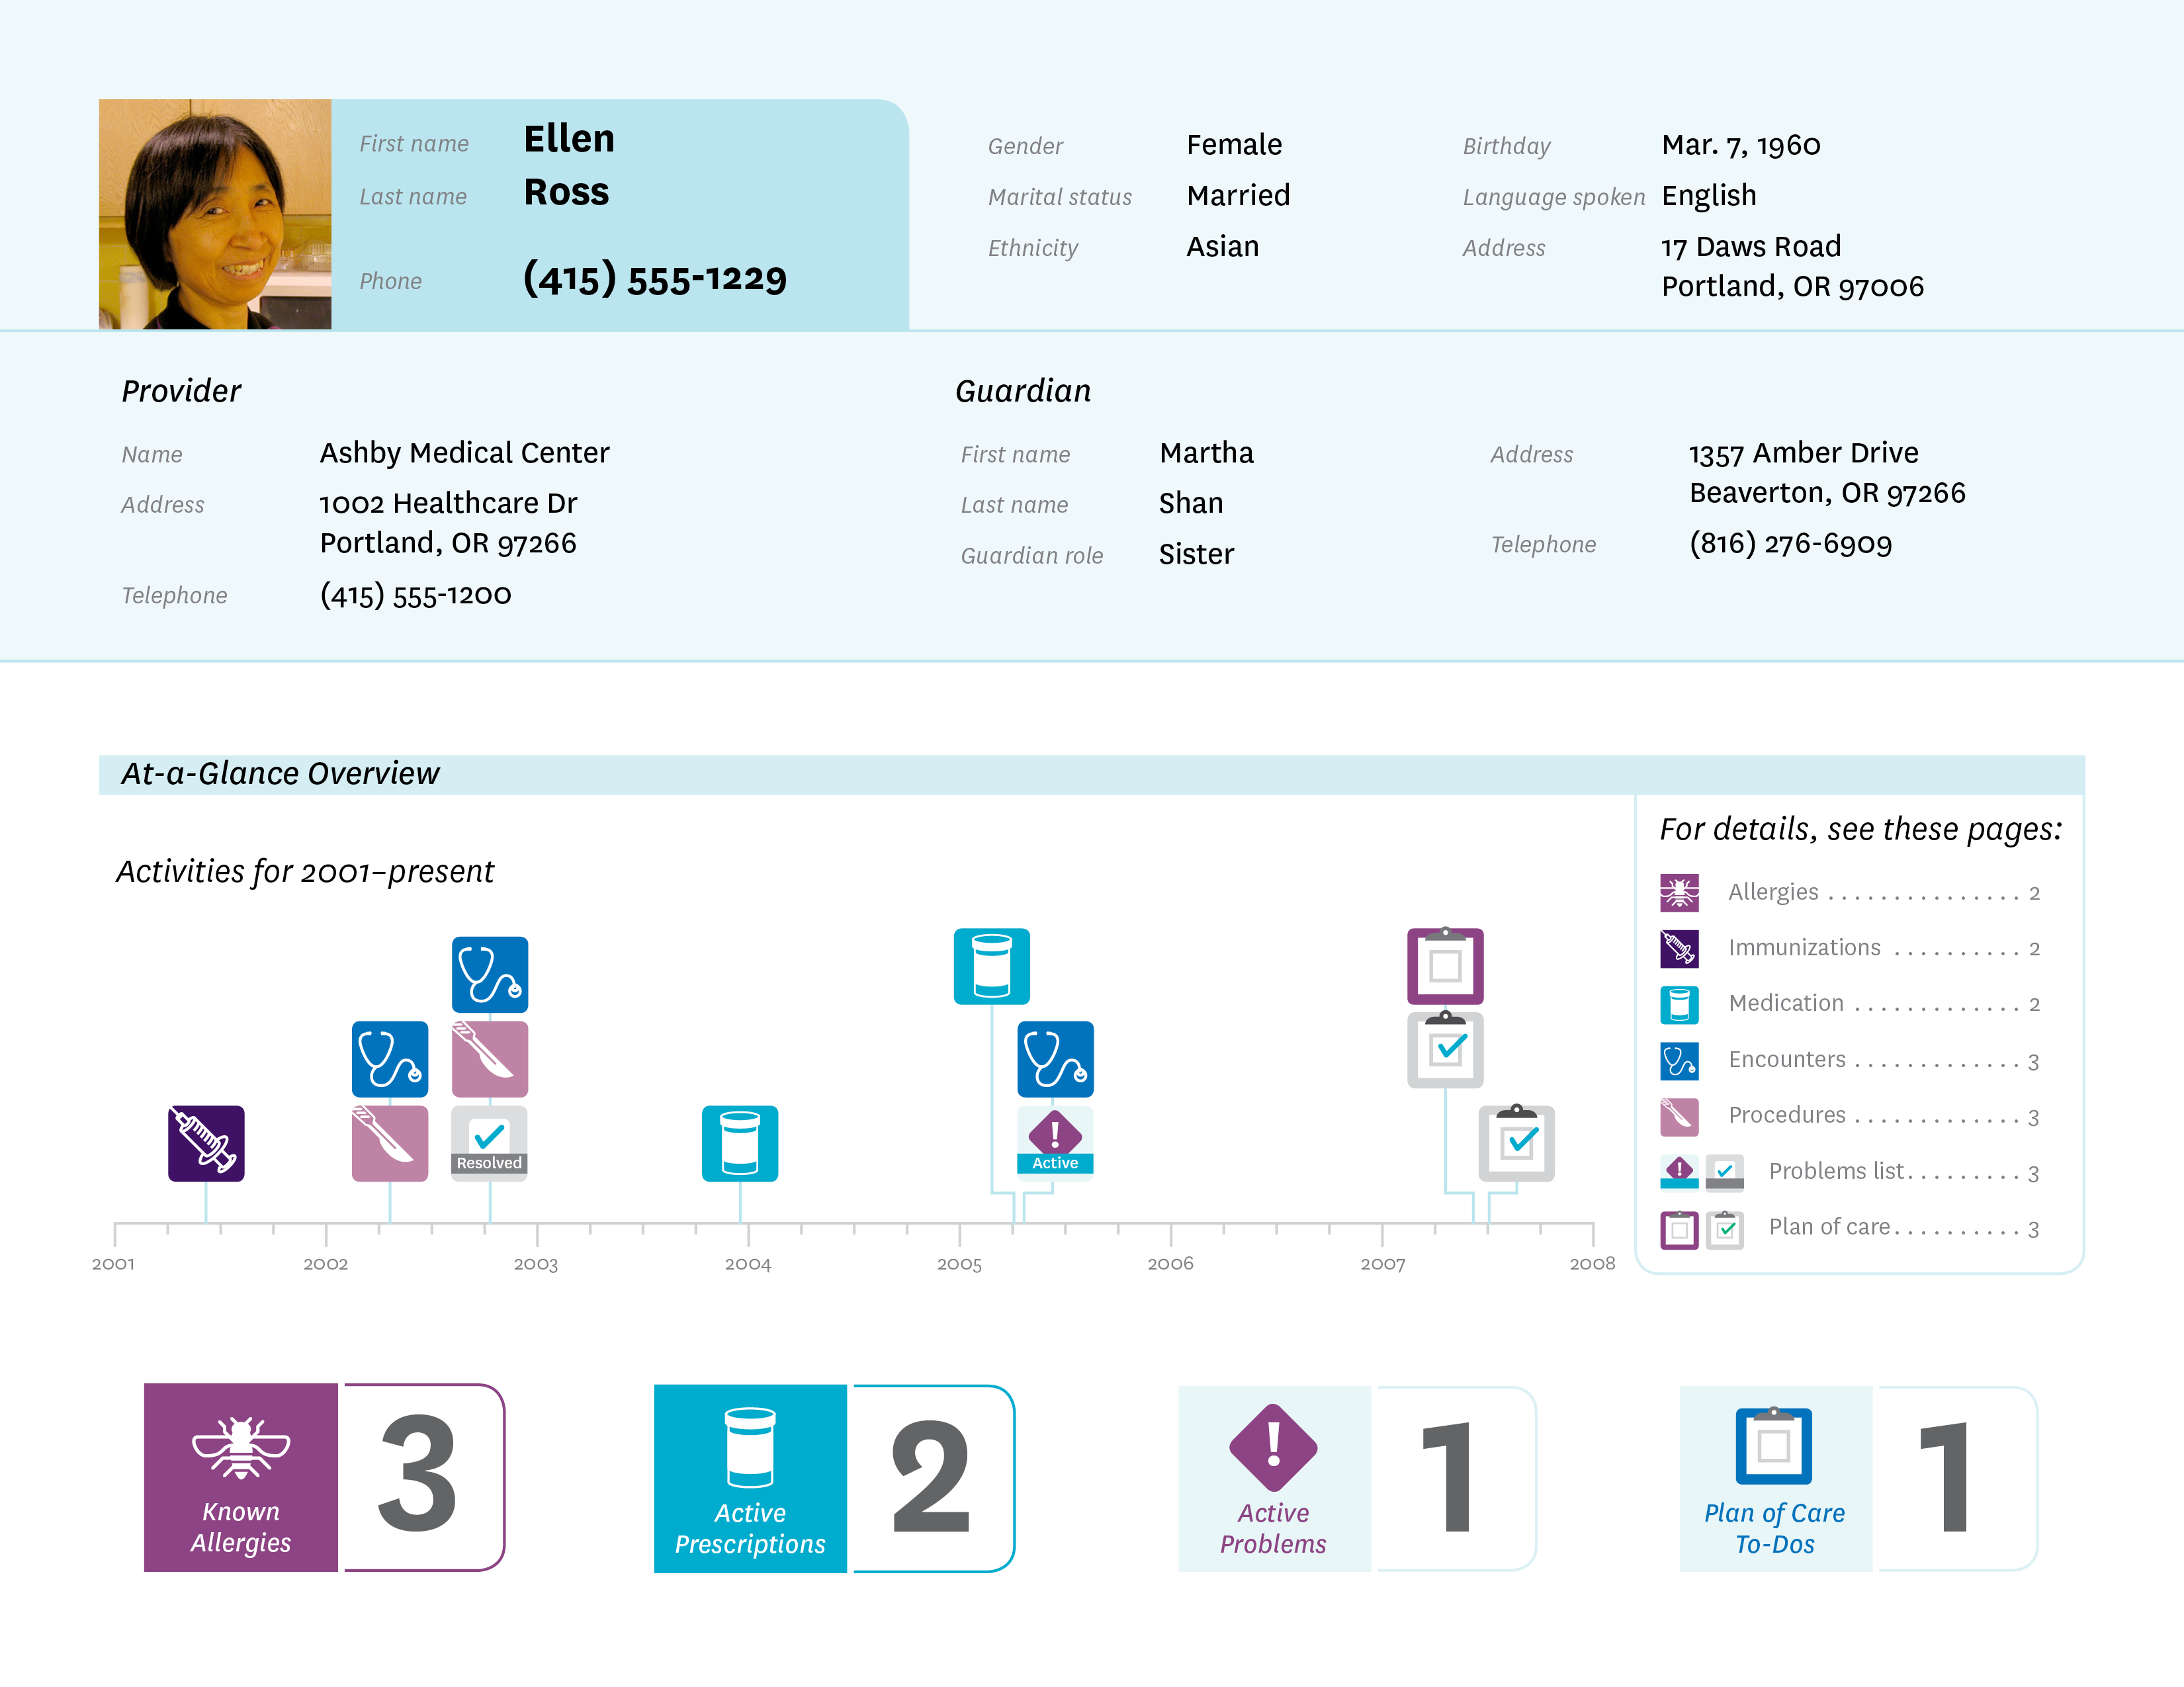Click the Active Prescriptions summary tile
The width and height of the screenshot is (2184, 1687).
click(750, 1478)
